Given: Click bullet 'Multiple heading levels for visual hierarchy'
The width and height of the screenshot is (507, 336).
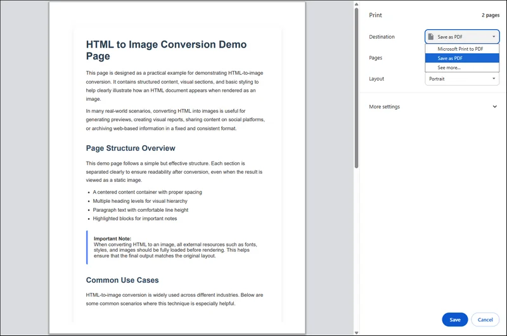Looking at the screenshot, I should [140, 201].
